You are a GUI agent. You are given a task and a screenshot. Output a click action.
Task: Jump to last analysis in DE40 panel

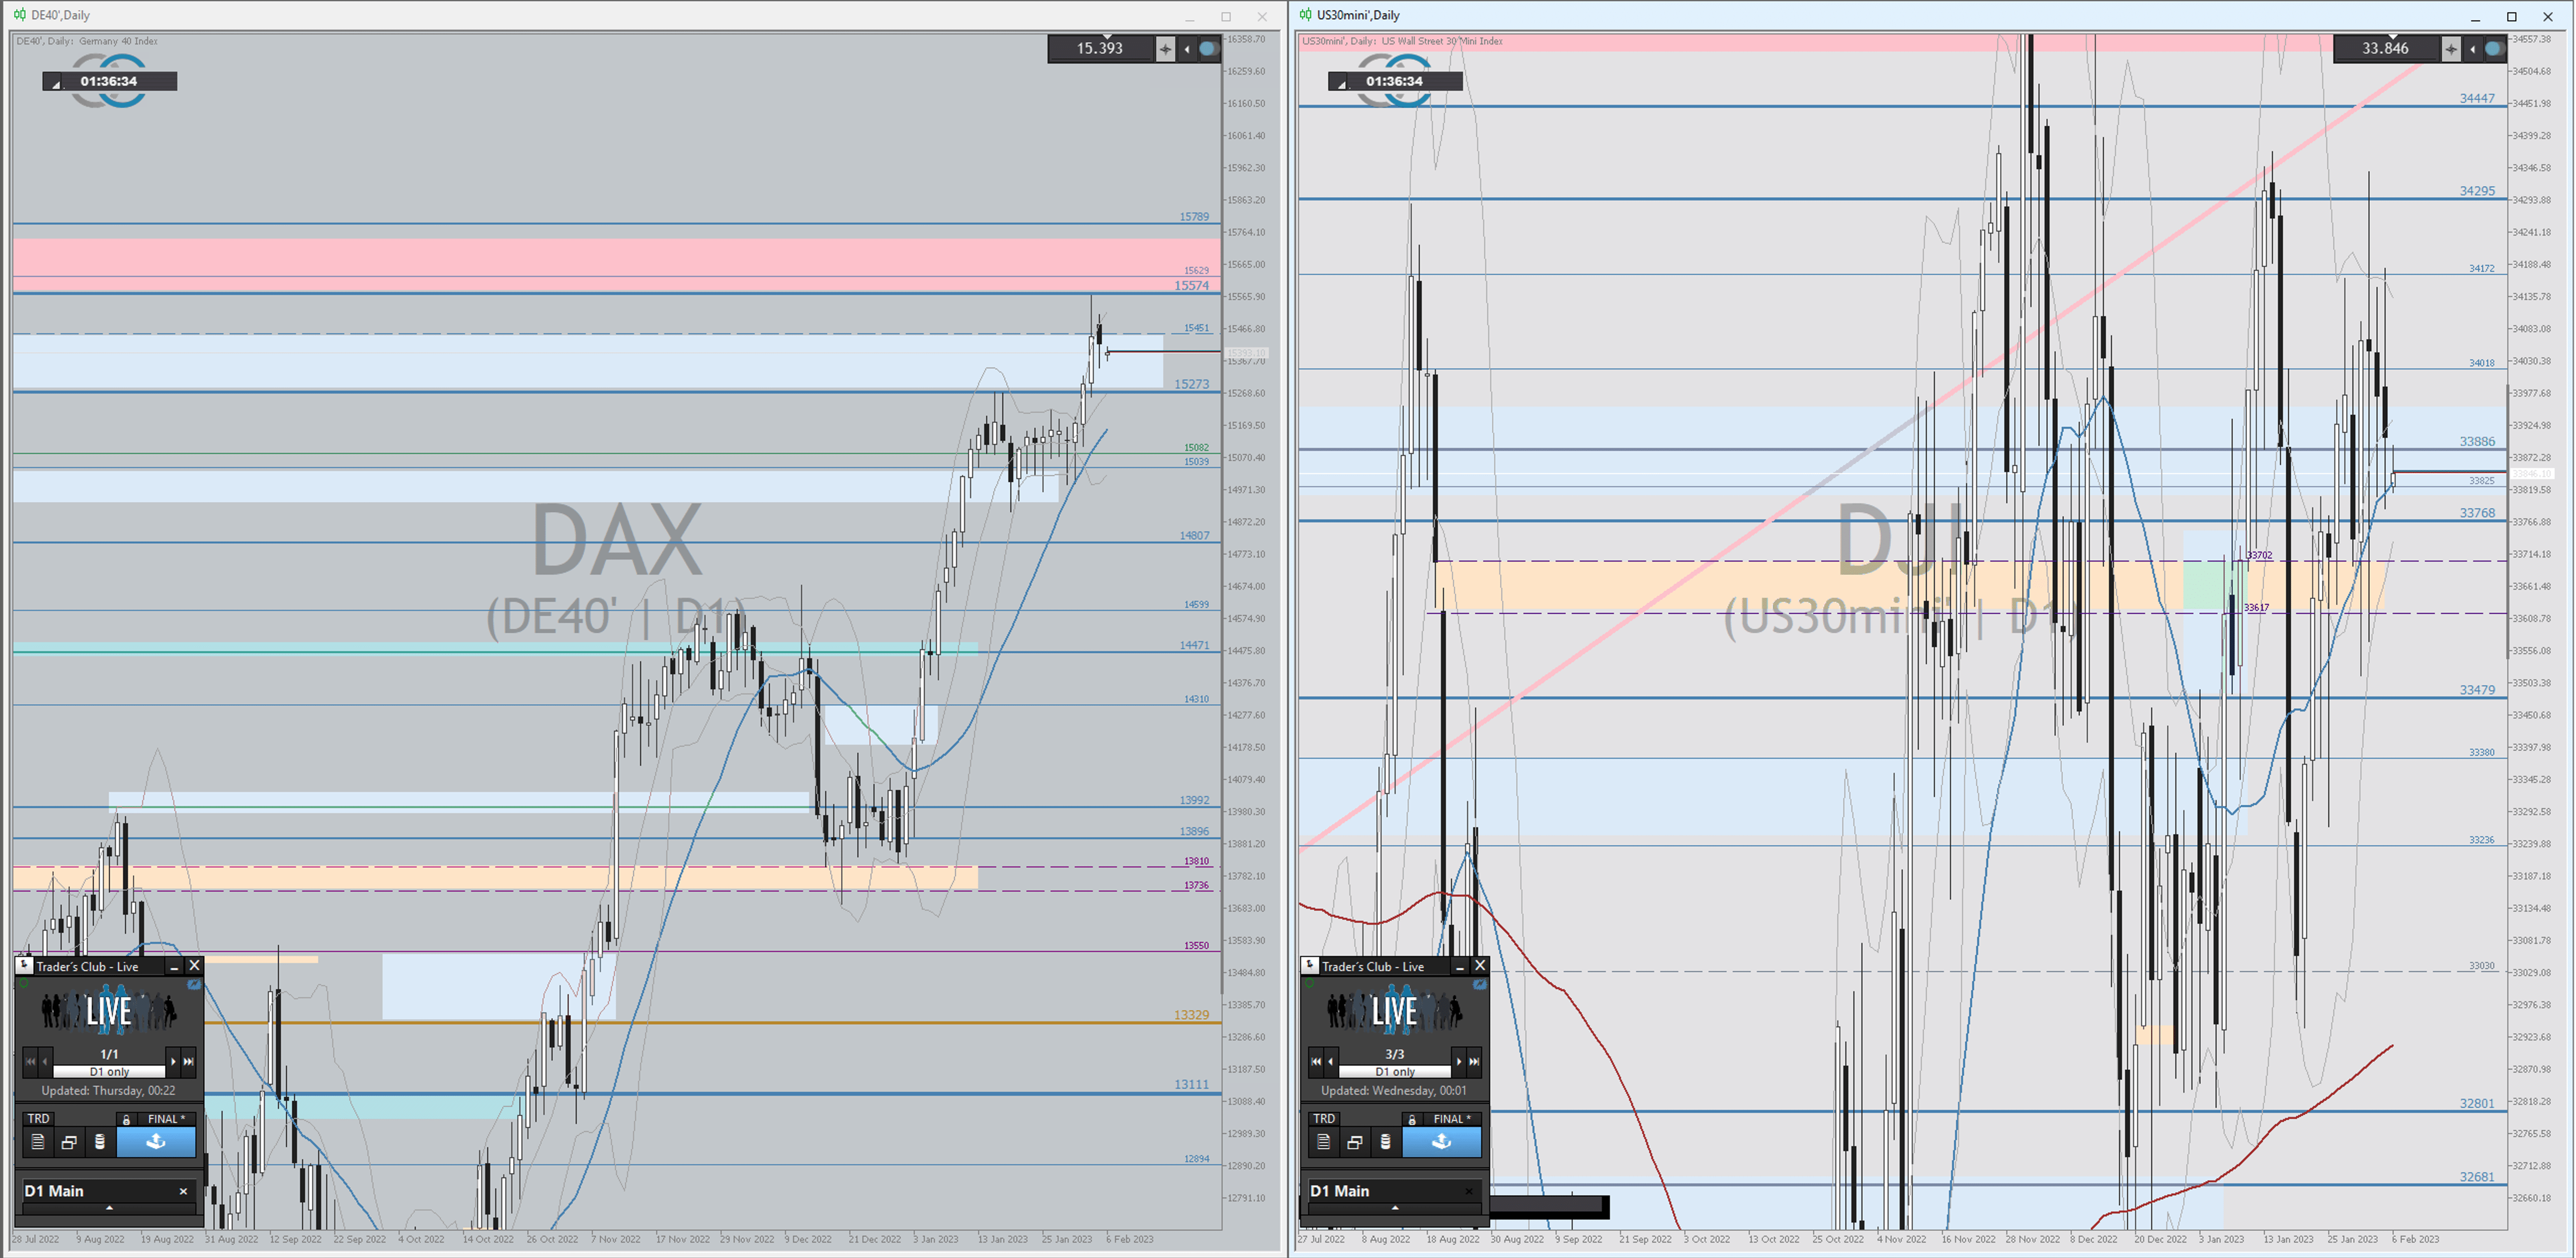[188, 1061]
